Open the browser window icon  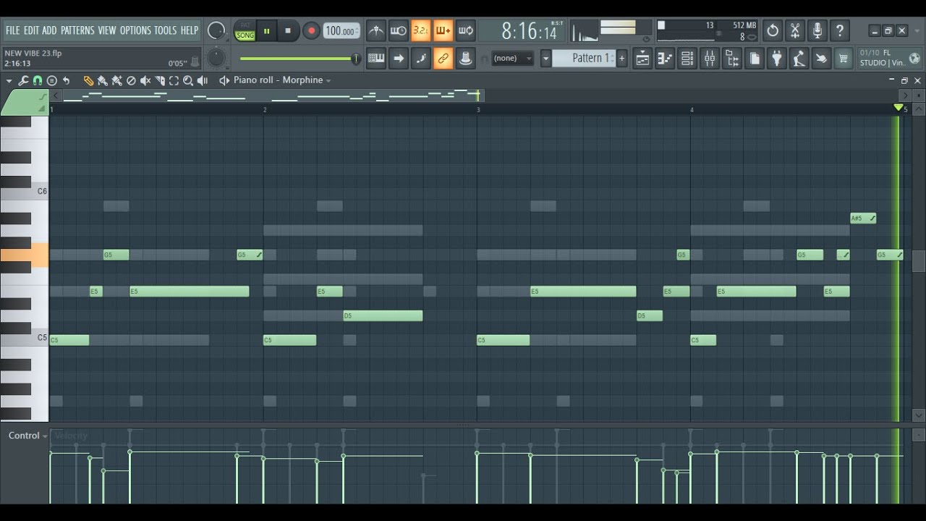732,59
